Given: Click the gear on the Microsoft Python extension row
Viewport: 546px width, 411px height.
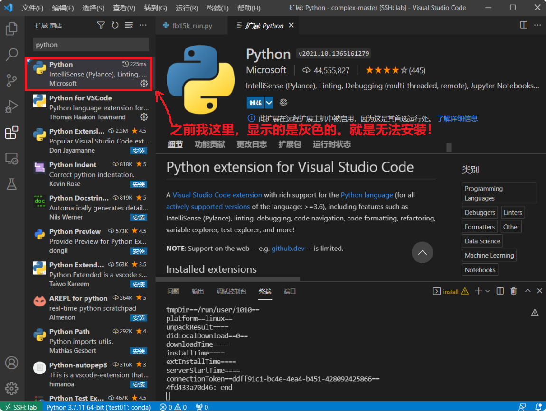Looking at the screenshot, I should pyautogui.click(x=144, y=84).
